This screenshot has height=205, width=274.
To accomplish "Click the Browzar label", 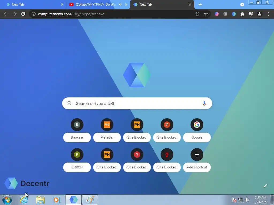I will (x=77, y=137).
